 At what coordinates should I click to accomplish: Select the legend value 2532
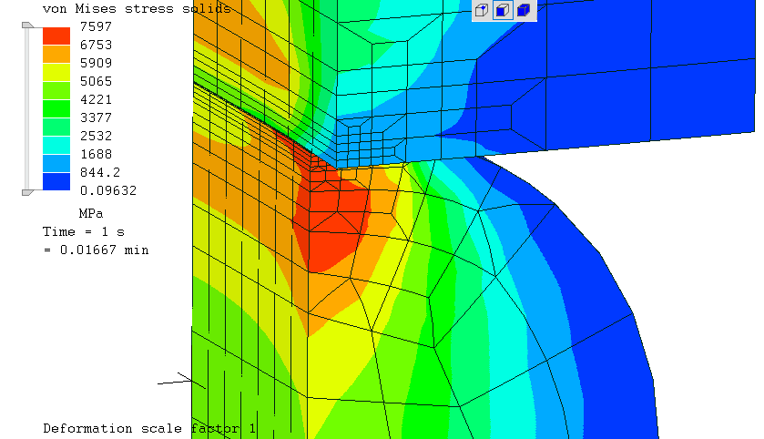tap(96, 136)
